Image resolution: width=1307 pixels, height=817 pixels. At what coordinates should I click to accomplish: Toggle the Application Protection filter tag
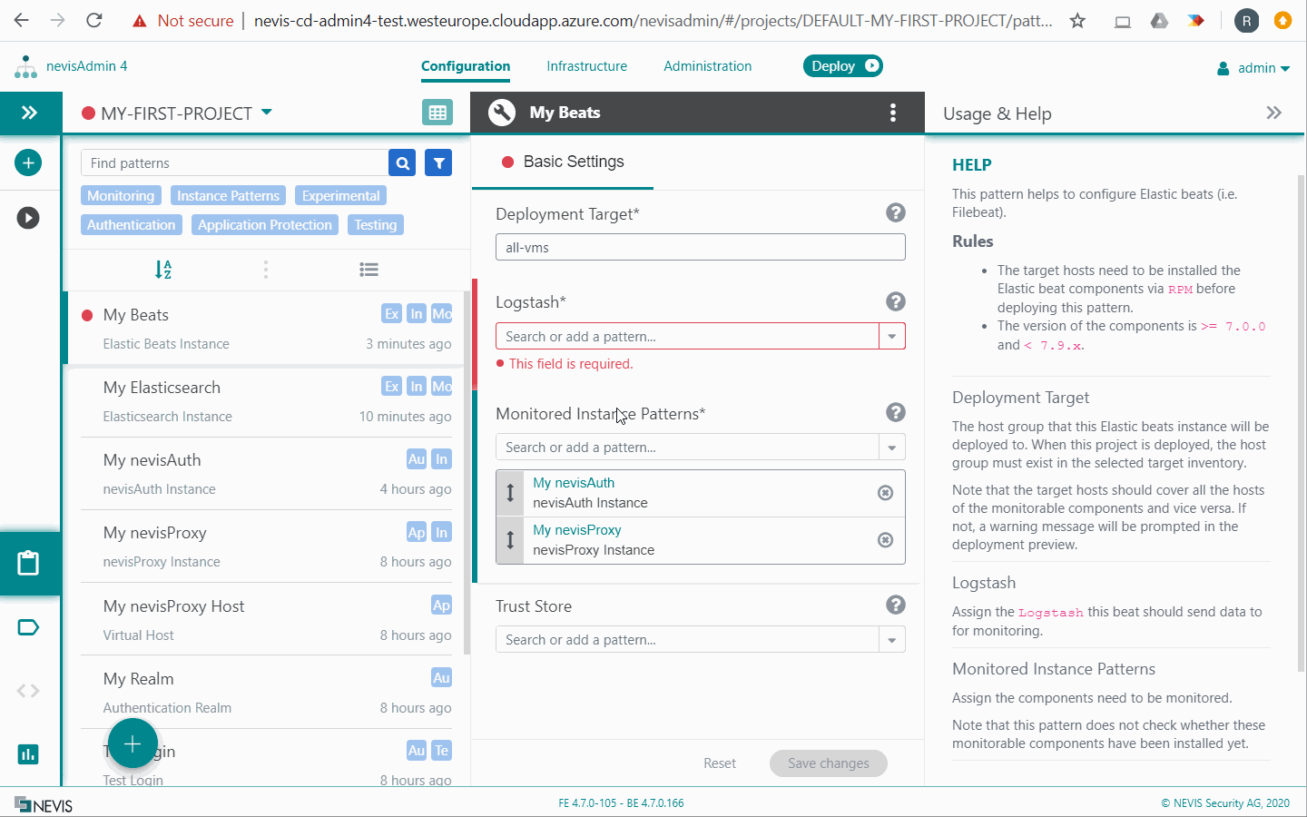pyautogui.click(x=265, y=225)
